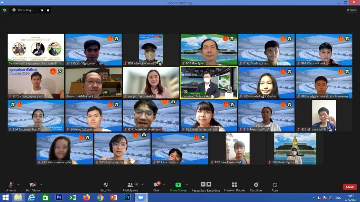
Task: Click the red Leave button
Action: point(350,187)
